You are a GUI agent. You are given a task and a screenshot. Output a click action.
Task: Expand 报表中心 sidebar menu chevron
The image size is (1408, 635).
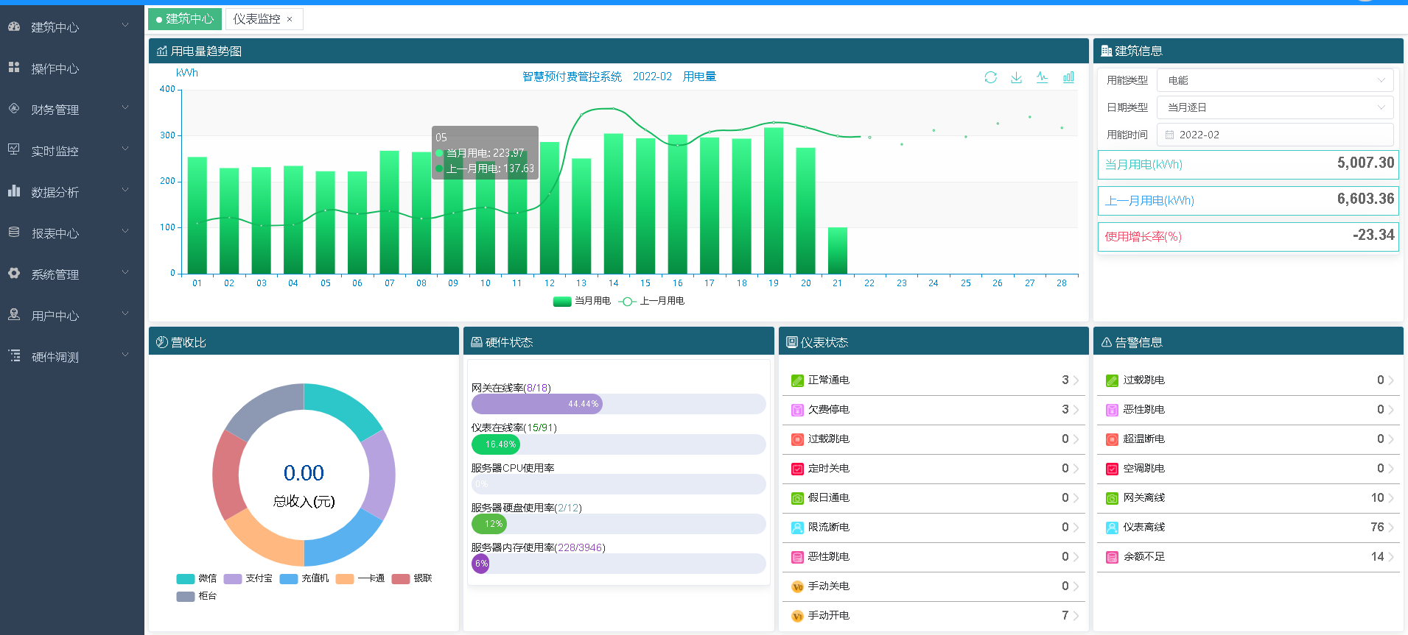(125, 232)
